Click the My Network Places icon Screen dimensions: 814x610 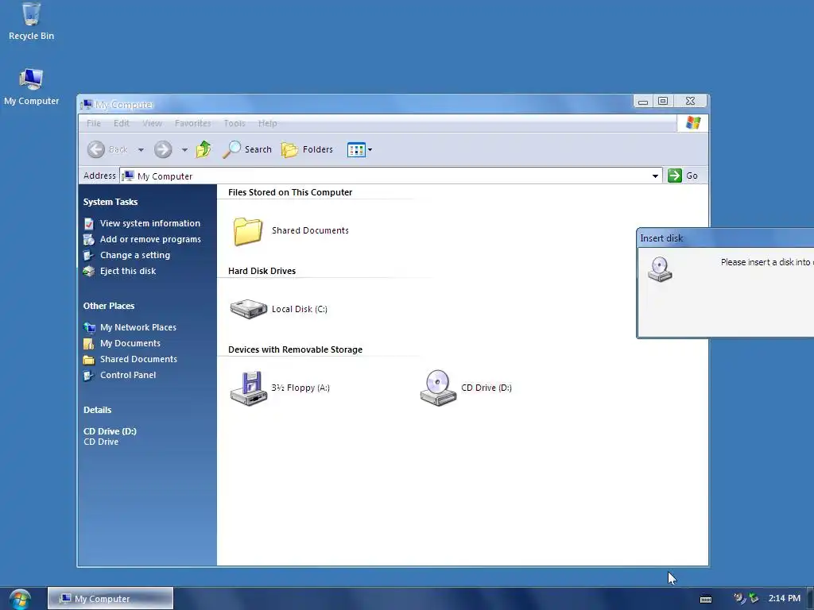89,327
